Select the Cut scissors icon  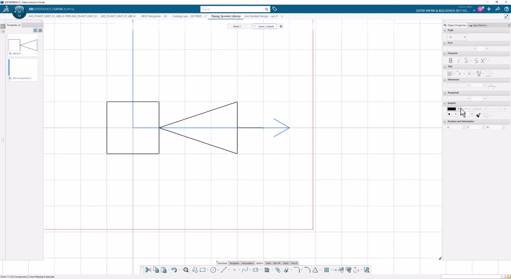tap(149, 270)
